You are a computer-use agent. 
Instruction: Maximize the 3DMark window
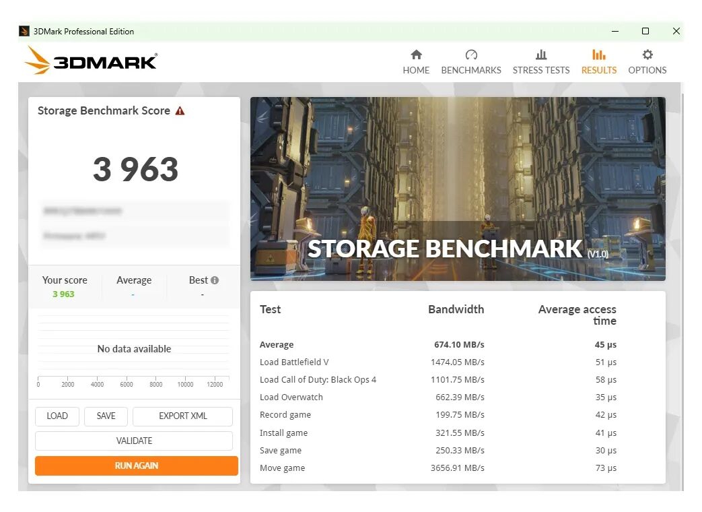[645, 31]
